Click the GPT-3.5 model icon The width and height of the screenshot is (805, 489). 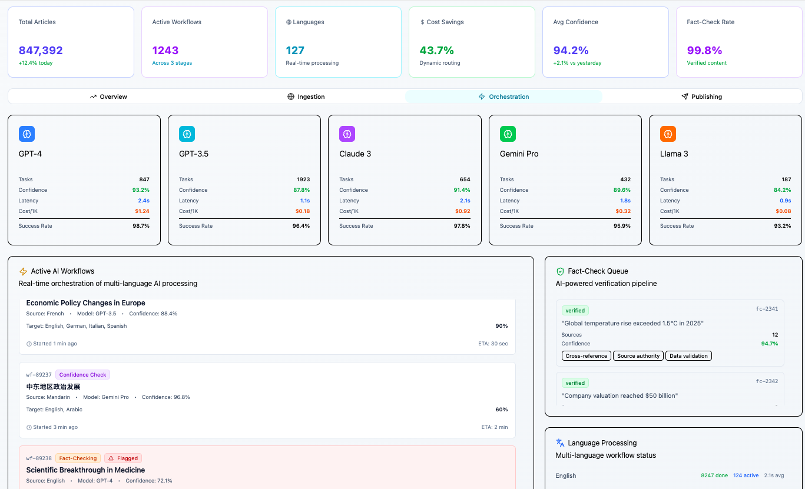187,134
